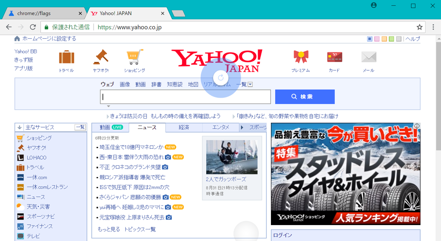This screenshot has height=241, width=441.
Task: Select the gray theme color swatch
Action: [399, 39]
